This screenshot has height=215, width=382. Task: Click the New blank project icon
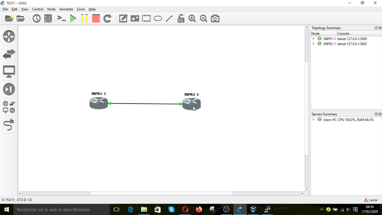(x=9, y=19)
